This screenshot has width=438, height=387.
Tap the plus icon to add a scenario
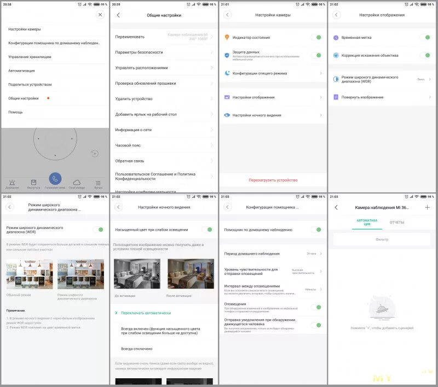coord(427,207)
